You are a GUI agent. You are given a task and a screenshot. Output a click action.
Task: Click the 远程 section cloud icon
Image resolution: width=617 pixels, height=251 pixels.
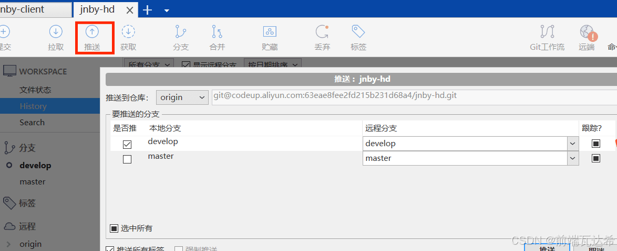pyautogui.click(x=9, y=226)
